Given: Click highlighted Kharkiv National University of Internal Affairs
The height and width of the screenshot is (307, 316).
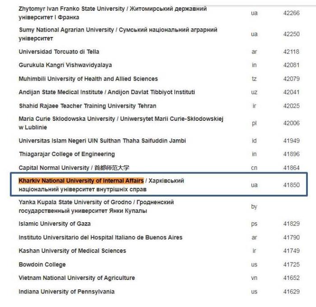Looking at the screenshot, I should click(81, 181).
